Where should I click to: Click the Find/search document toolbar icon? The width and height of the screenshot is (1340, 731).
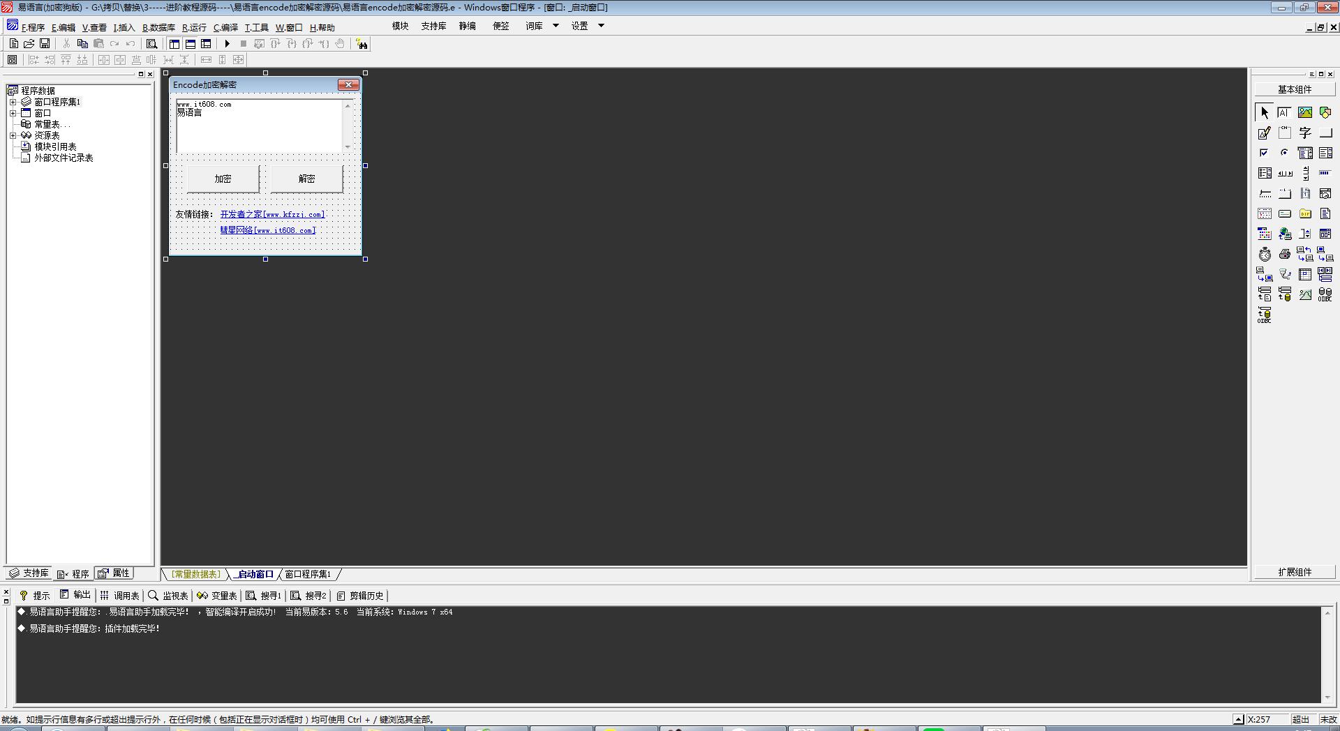pyautogui.click(x=151, y=44)
